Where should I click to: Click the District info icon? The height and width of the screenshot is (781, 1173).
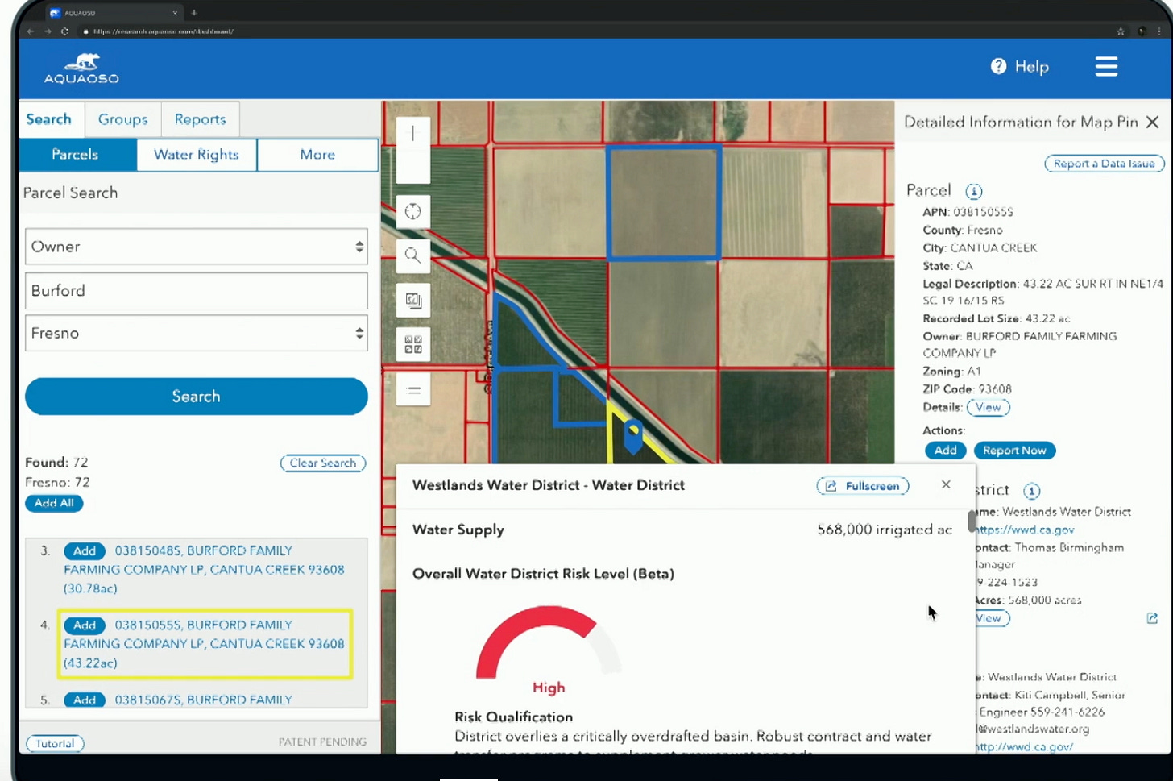(1031, 491)
